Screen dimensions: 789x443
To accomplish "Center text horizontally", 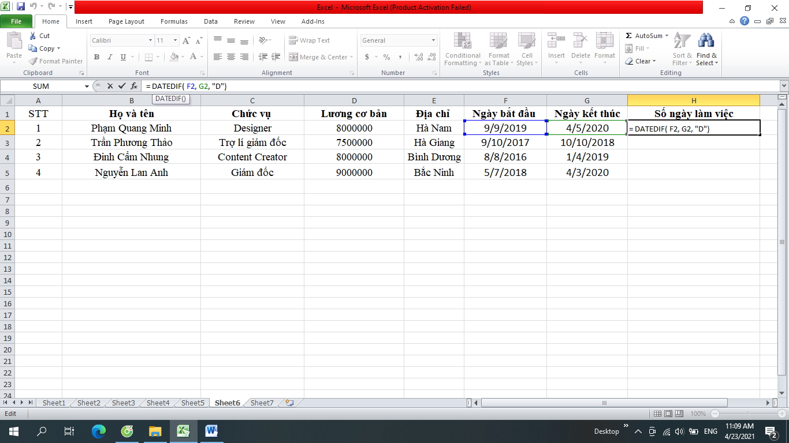I will coord(231,57).
